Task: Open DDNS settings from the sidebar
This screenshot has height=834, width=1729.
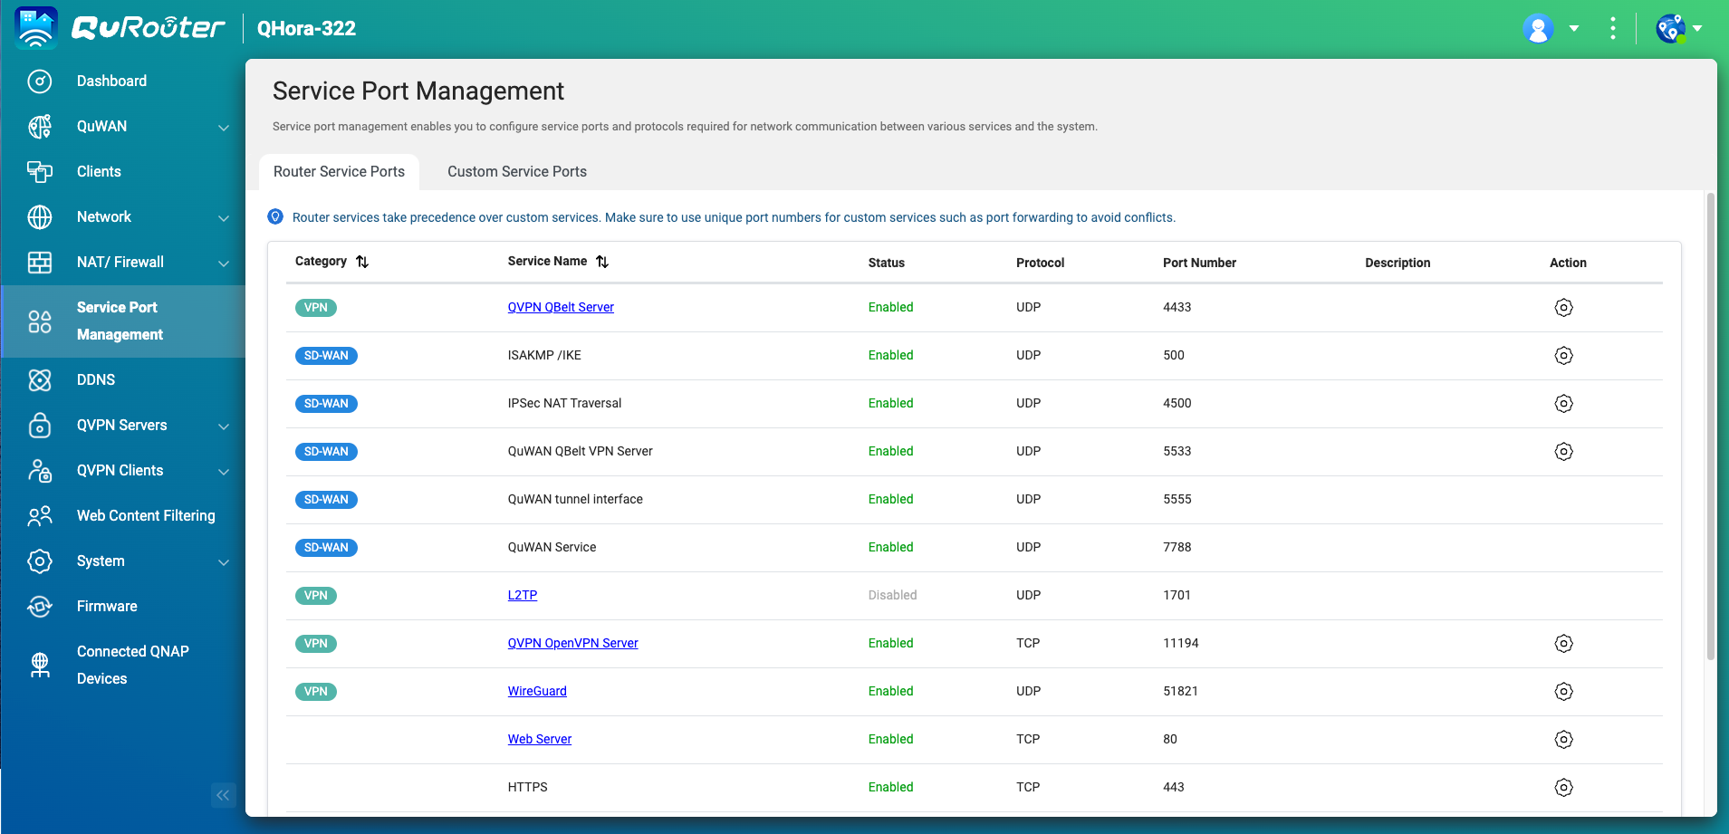Action: [95, 379]
